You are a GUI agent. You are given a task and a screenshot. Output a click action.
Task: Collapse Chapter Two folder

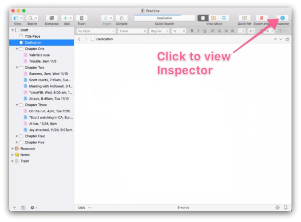click(x=17, y=67)
